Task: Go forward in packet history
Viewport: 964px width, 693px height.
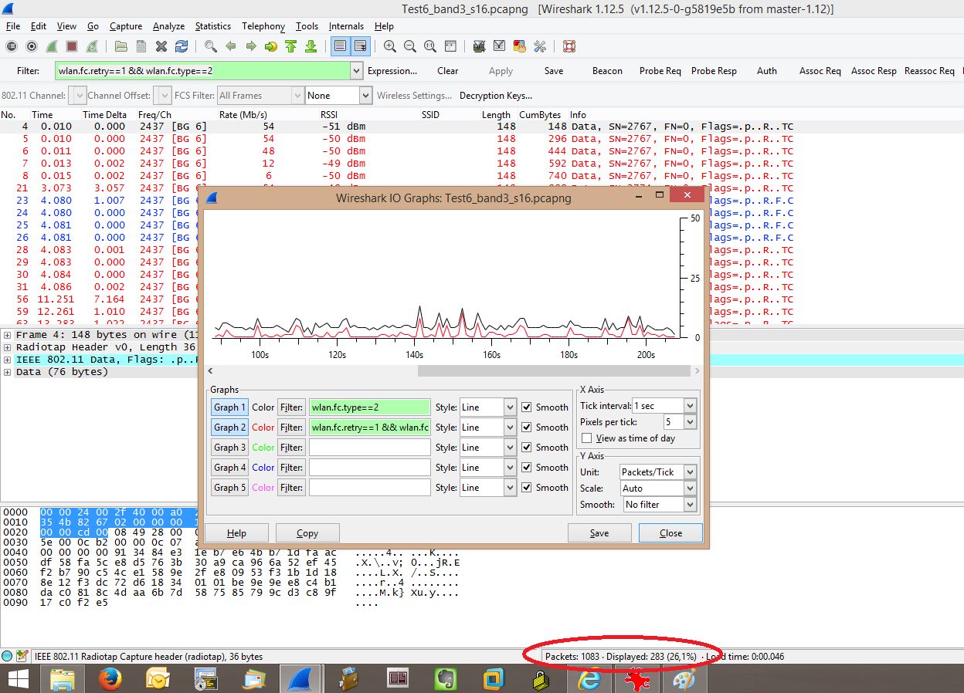Action: [x=250, y=46]
